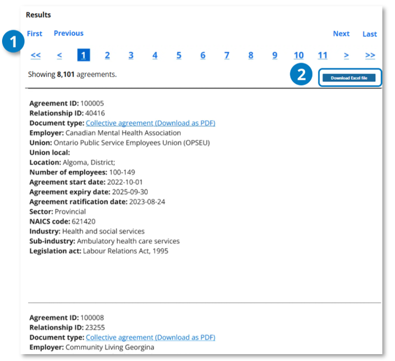Click the First pagination link
This screenshot has height=361, width=395.
(x=34, y=33)
